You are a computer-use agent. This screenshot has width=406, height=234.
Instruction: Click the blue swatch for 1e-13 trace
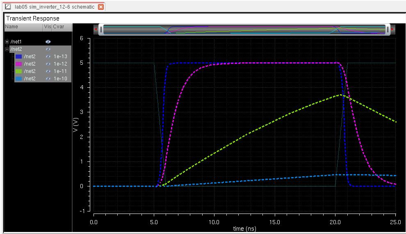[18, 57]
